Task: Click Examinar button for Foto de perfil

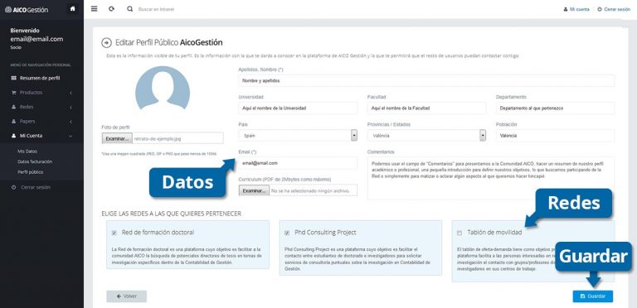Action: pyautogui.click(x=117, y=138)
